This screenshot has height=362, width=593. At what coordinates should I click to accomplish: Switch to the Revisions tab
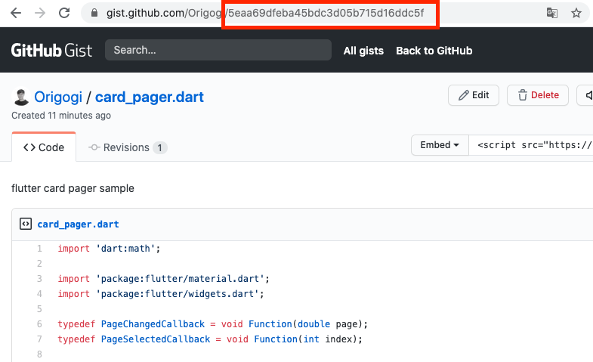coord(128,147)
